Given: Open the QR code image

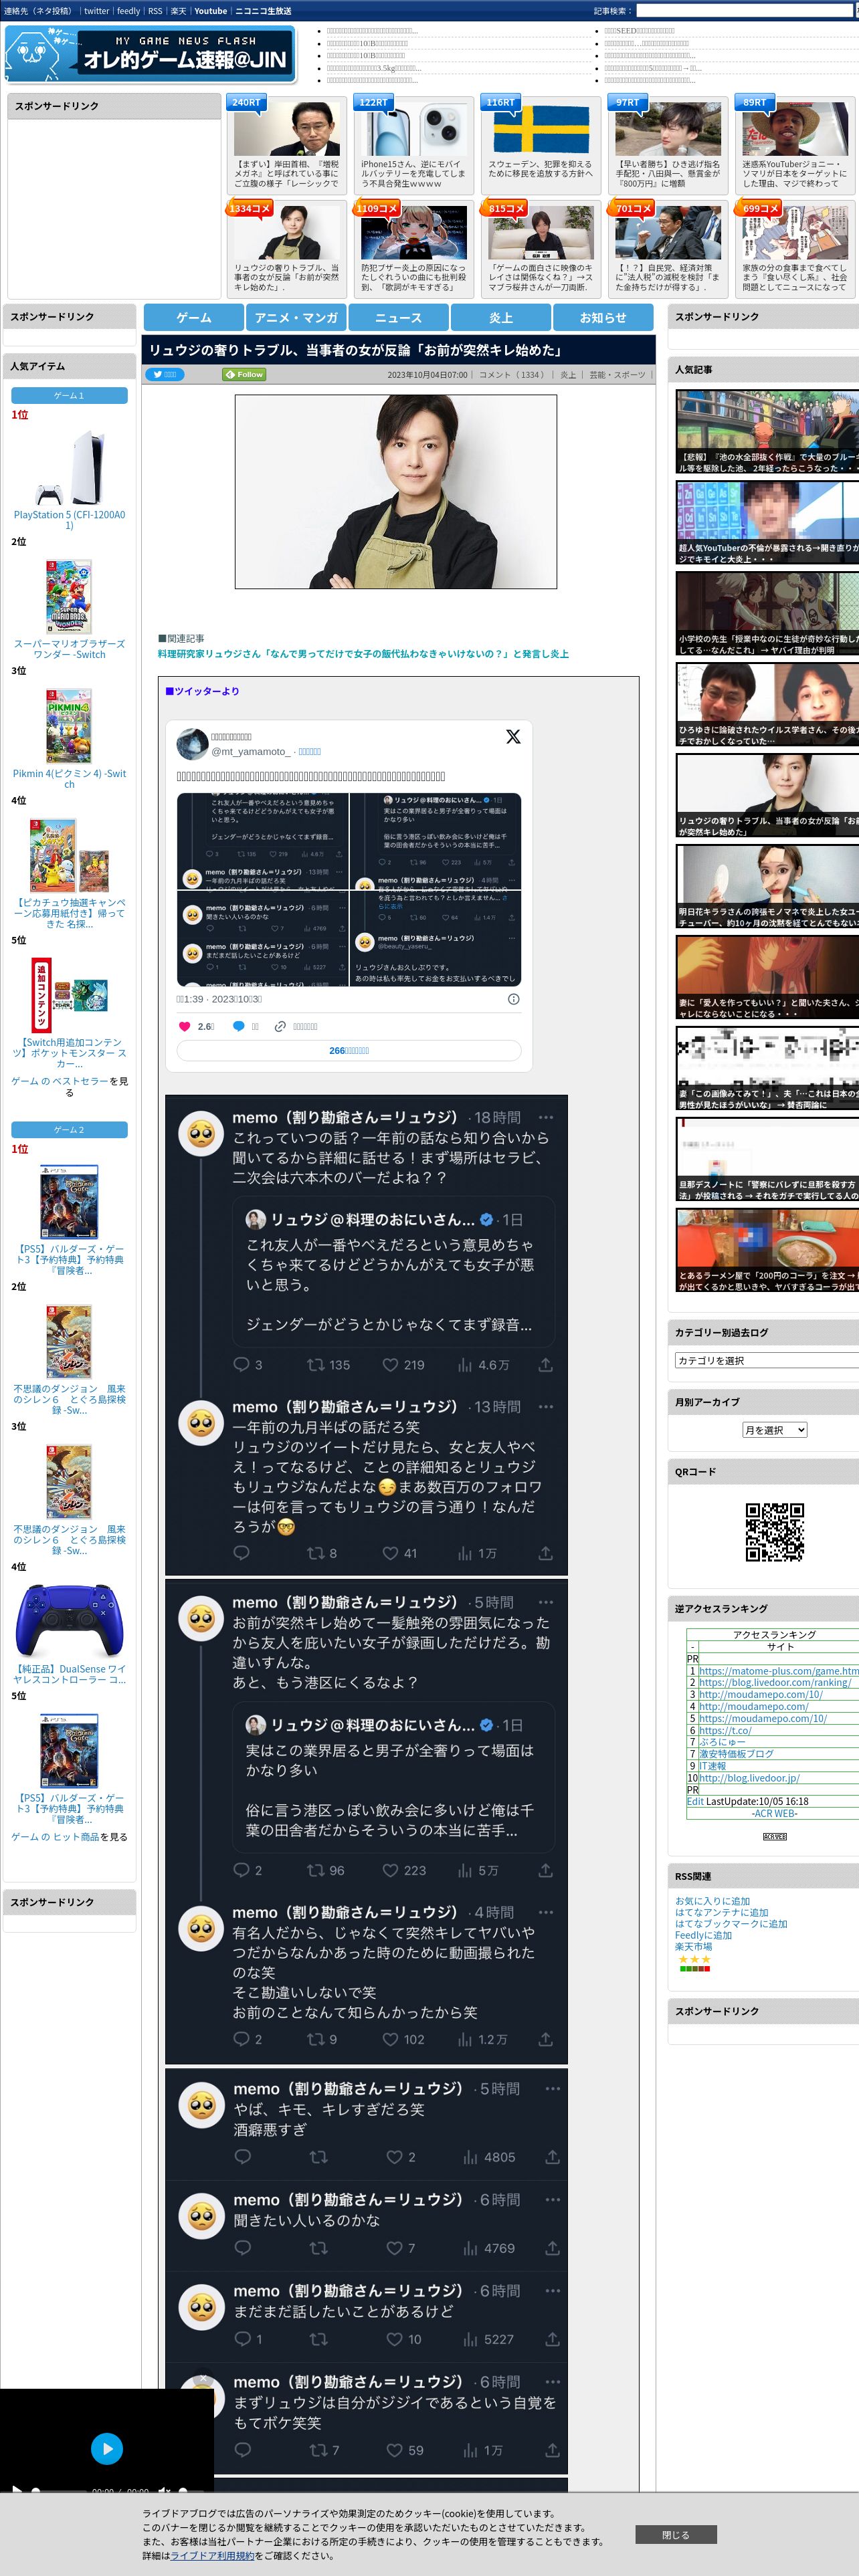Looking at the screenshot, I should click(x=774, y=1531).
